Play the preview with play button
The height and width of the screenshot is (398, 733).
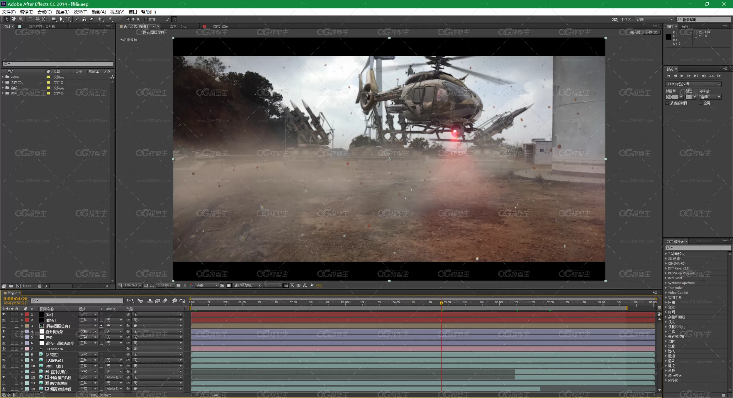point(682,76)
